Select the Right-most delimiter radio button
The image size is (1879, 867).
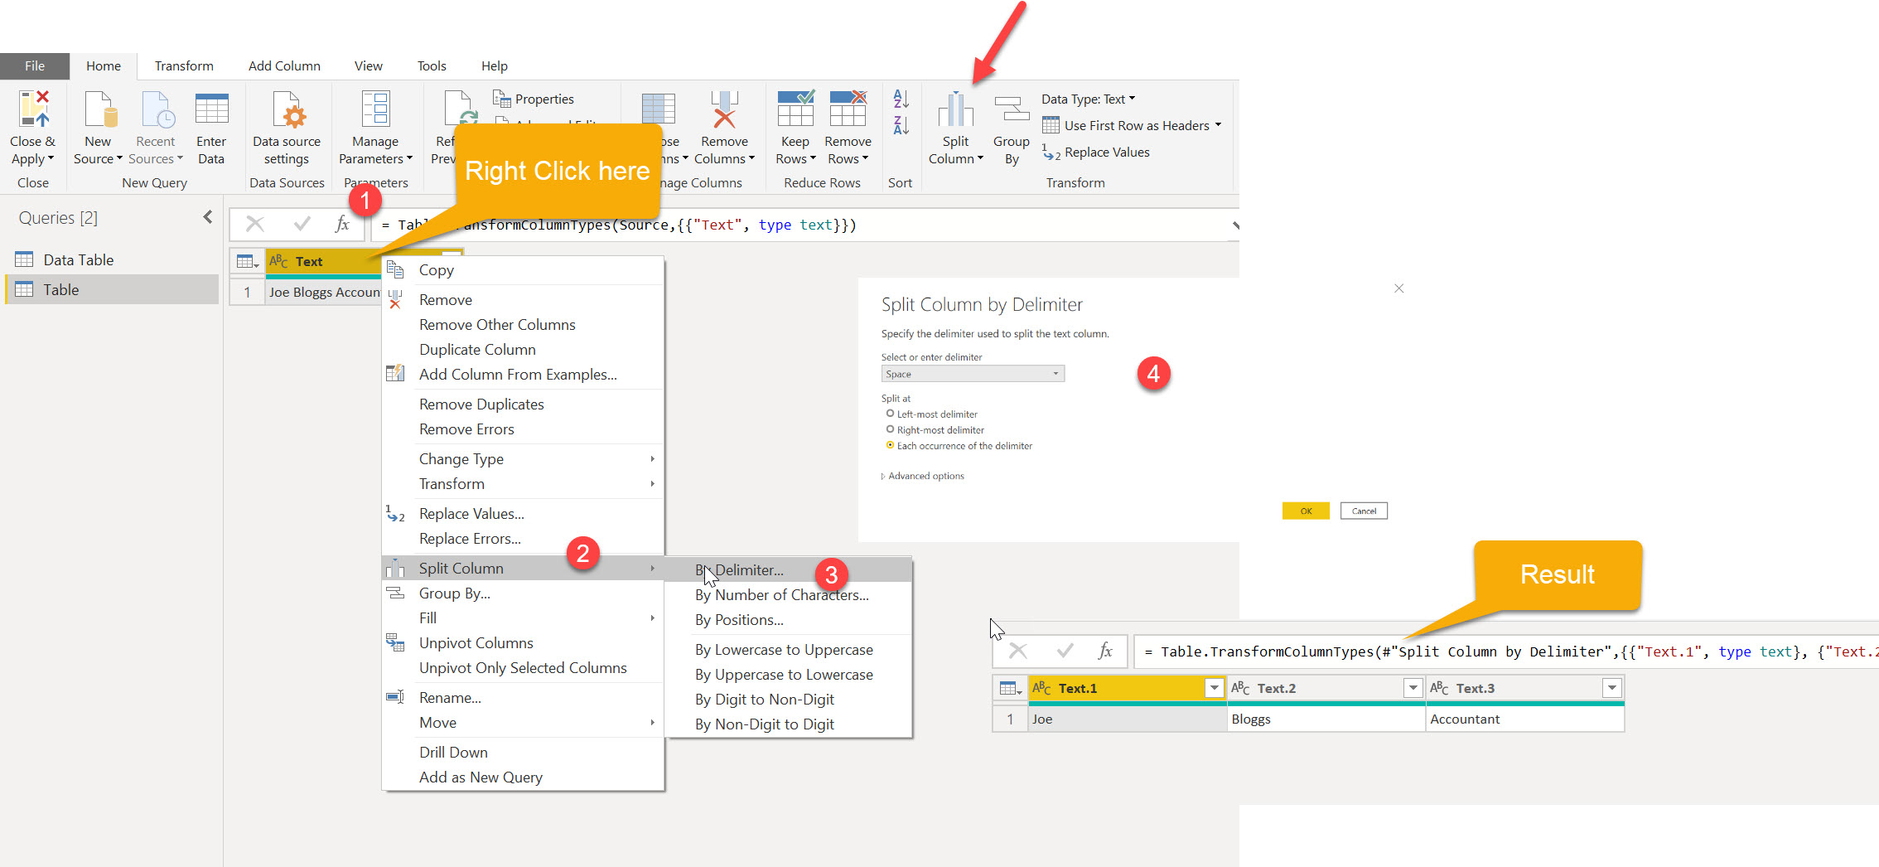890,429
